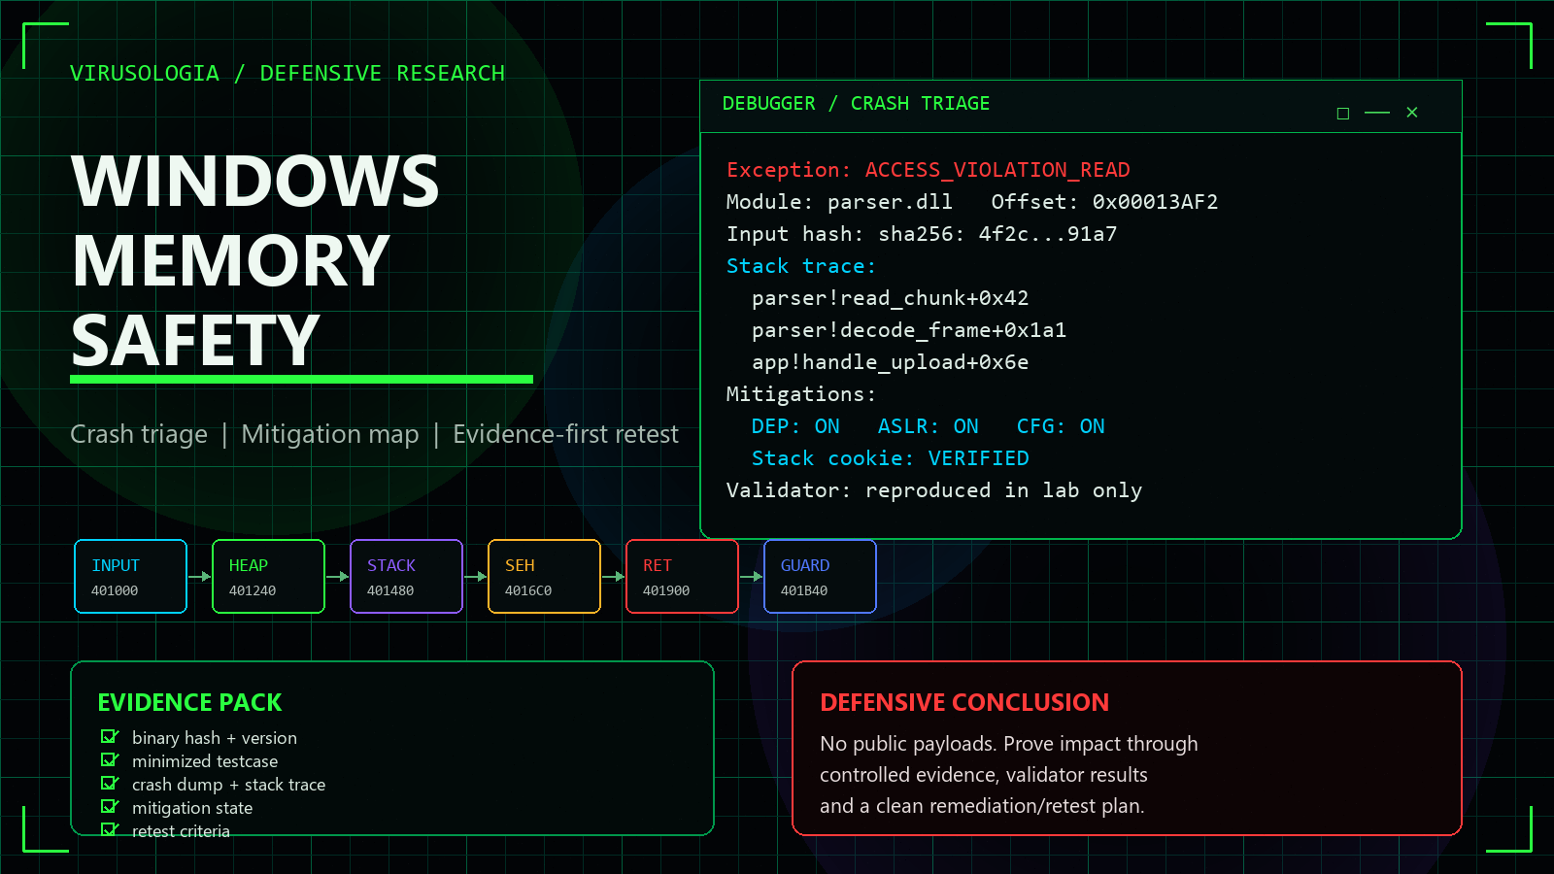The image size is (1554, 874).
Task: Select the HEAP 401240 block
Action: pyautogui.click(x=268, y=577)
